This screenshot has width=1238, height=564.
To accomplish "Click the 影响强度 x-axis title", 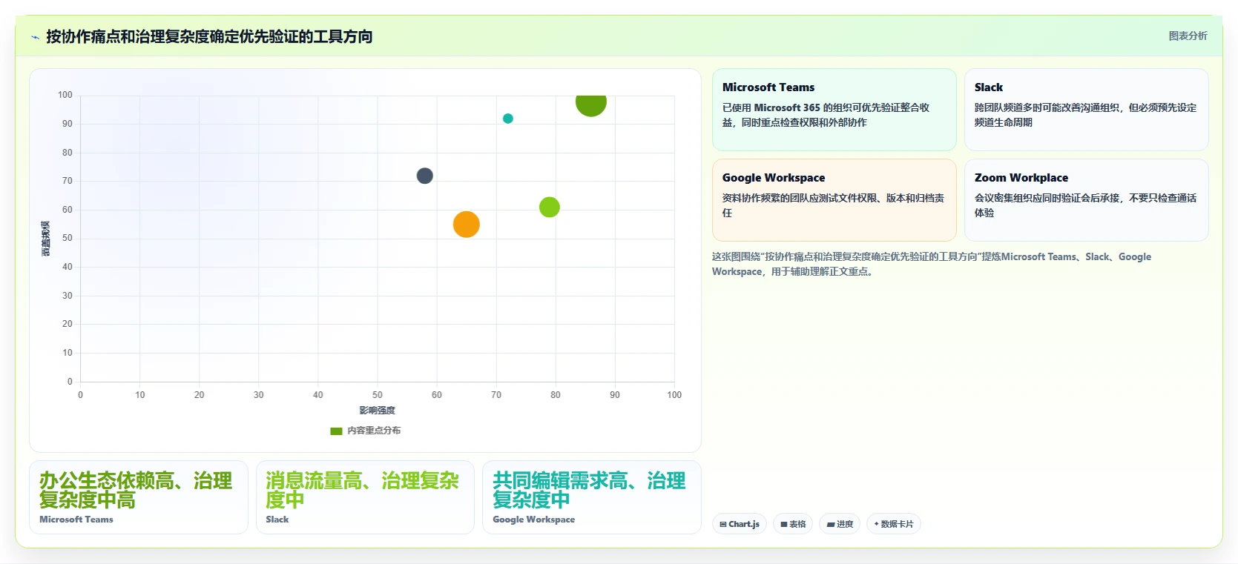I will (377, 411).
